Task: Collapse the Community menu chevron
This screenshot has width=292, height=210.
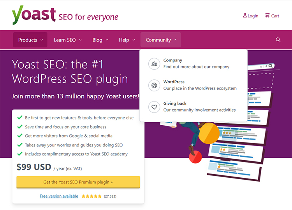Action: 176,40
